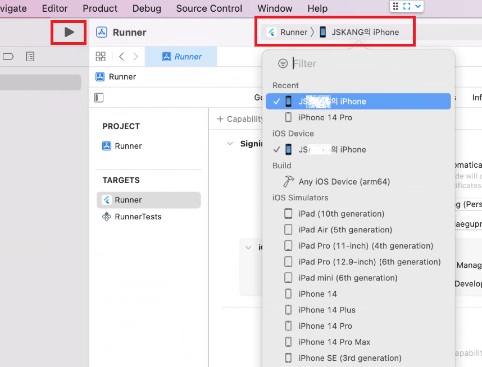Select the RunnerTests target
Image resolution: width=482 pixels, height=367 pixels.
tap(131, 217)
